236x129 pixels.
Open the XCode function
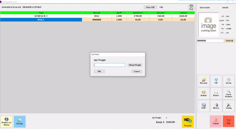tap(228, 81)
